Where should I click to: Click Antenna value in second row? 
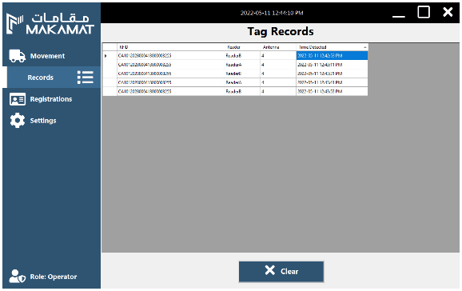[x=278, y=65]
